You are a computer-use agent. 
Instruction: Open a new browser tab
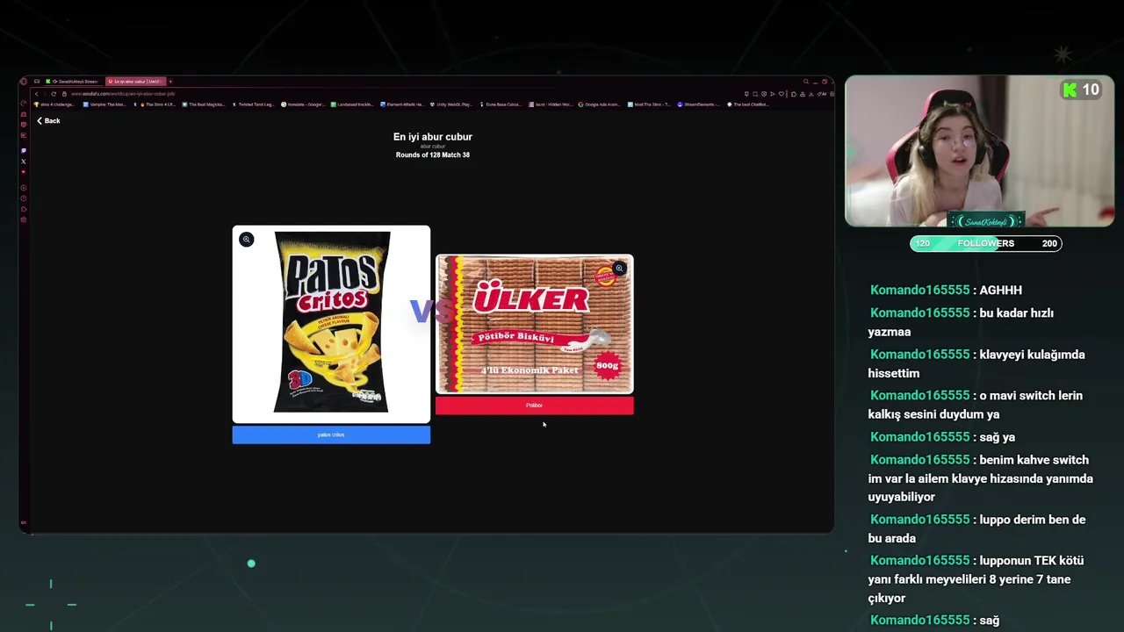coord(170,82)
